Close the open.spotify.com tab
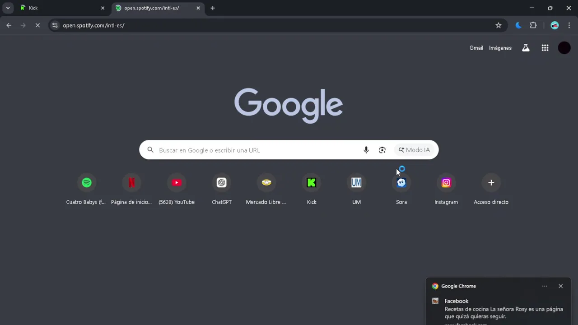The height and width of the screenshot is (325, 578). coord(198,8)
